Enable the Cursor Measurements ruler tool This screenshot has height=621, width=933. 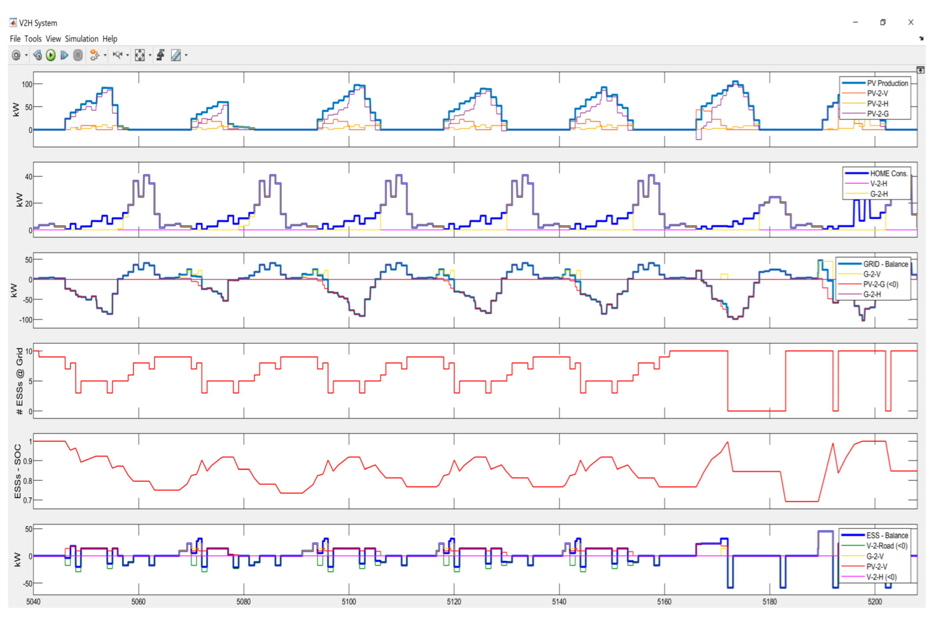(x=176, y=55)
